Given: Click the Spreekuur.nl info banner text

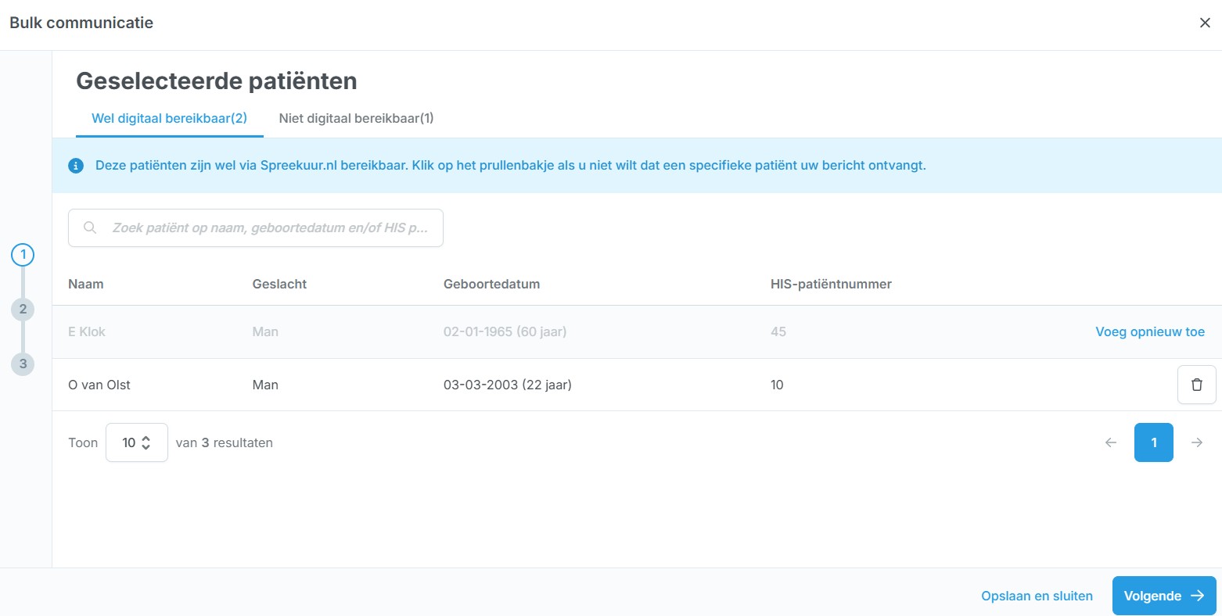Looking at the screenshot, I should [511, 166].
